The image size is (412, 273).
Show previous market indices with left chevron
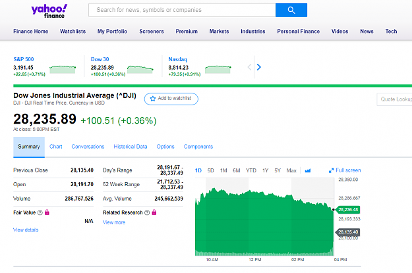[249, 67]
